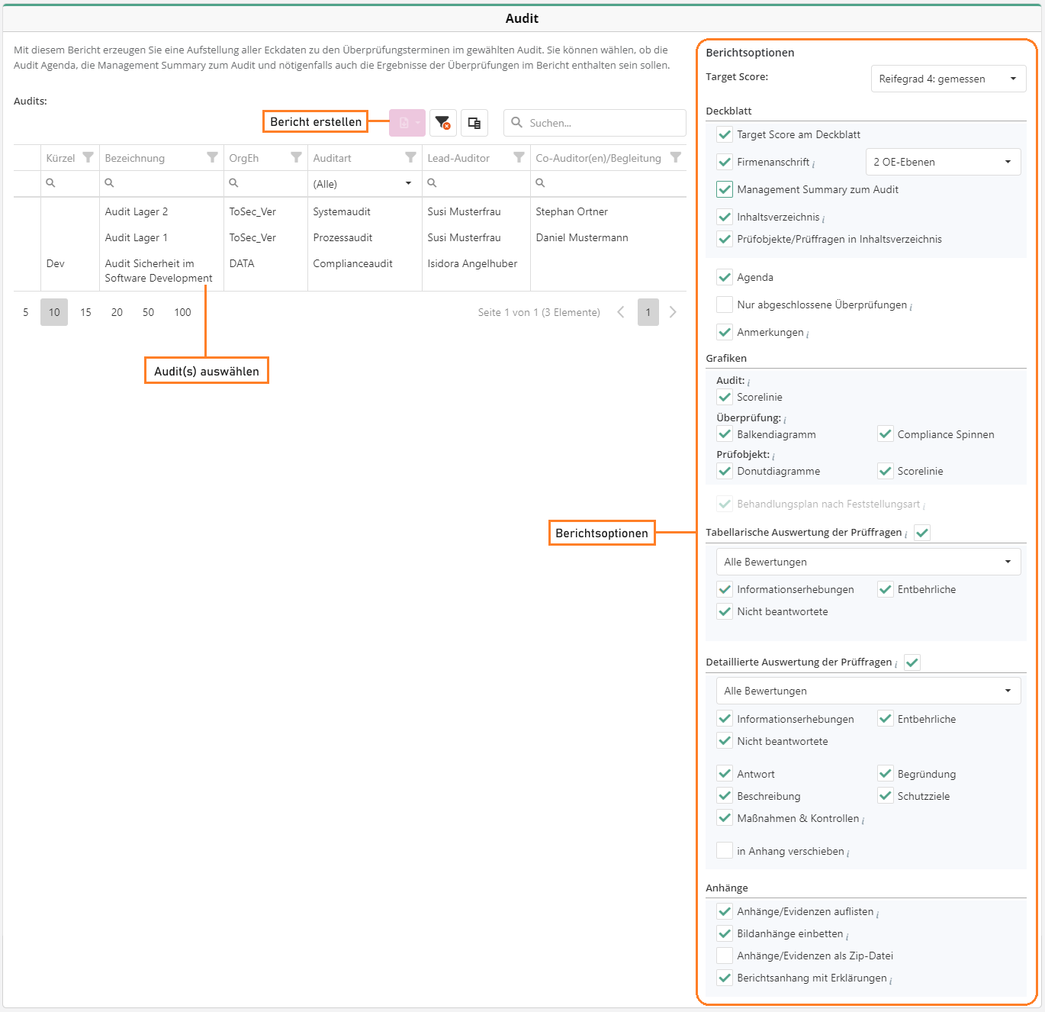1045x1012 pixels.
Task: Open filter for Lead-Auditor column
Action: point(519,157)
